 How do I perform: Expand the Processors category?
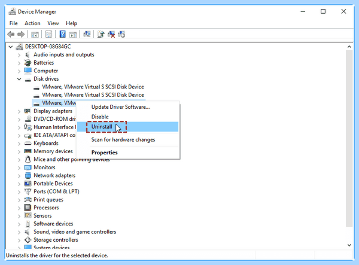(19, 208)
